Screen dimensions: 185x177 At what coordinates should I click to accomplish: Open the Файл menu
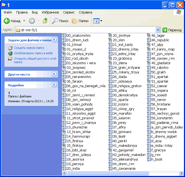point(8,12)
